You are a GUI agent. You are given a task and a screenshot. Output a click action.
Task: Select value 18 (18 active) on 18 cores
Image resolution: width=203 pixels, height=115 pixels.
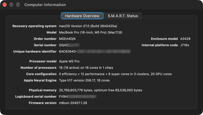tap(86, 68)
